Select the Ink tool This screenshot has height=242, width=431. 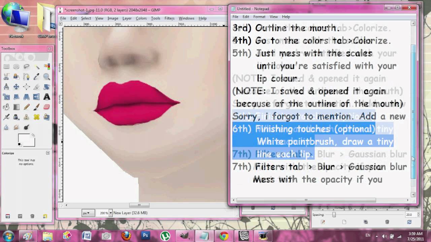pyautogui.click(x=16, y=117)
